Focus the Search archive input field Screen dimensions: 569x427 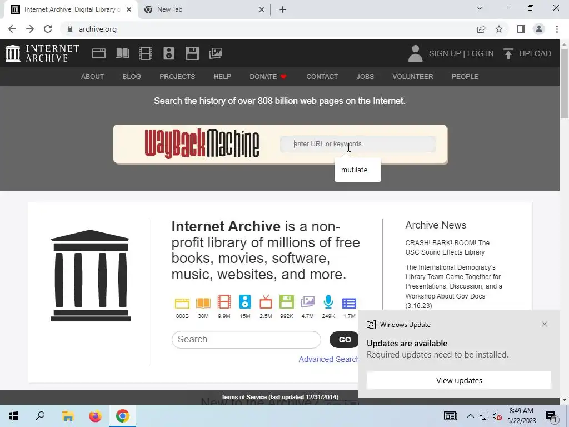(x=246, y=340)
